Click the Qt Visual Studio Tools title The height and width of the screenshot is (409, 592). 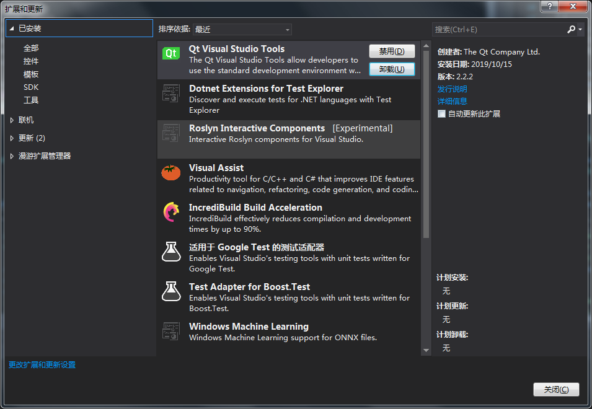pyautogui.click(x=237, y=49)
